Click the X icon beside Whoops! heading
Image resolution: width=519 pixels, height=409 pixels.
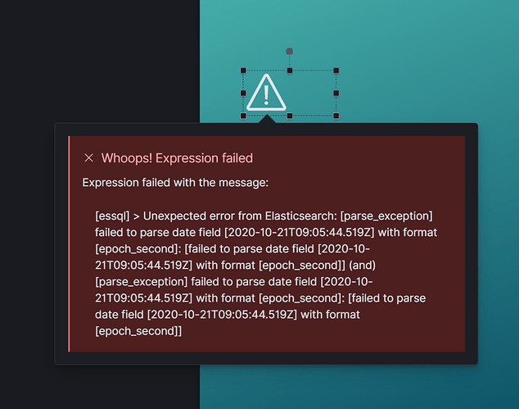pos(88,157)
